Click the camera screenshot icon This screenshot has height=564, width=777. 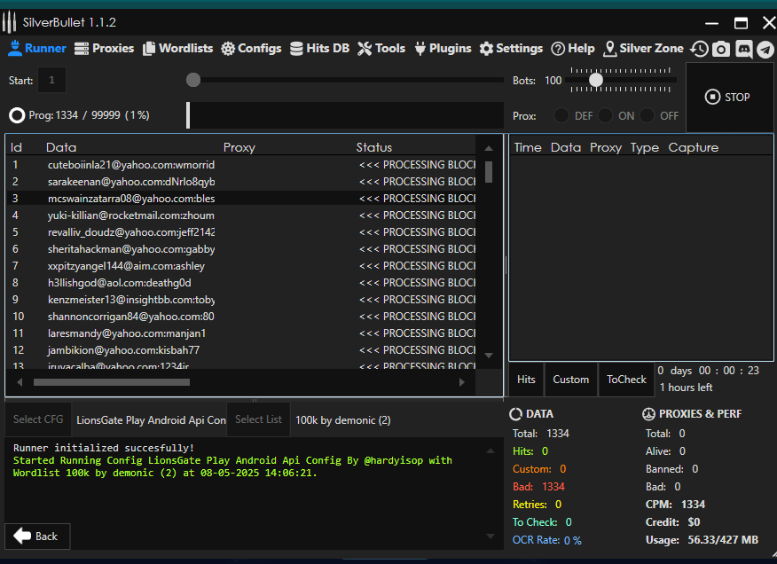point(721,50)
